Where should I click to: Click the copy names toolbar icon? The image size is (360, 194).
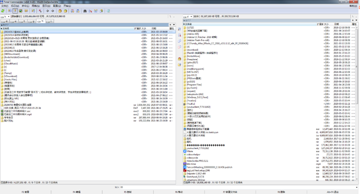[x=101, y=11]
